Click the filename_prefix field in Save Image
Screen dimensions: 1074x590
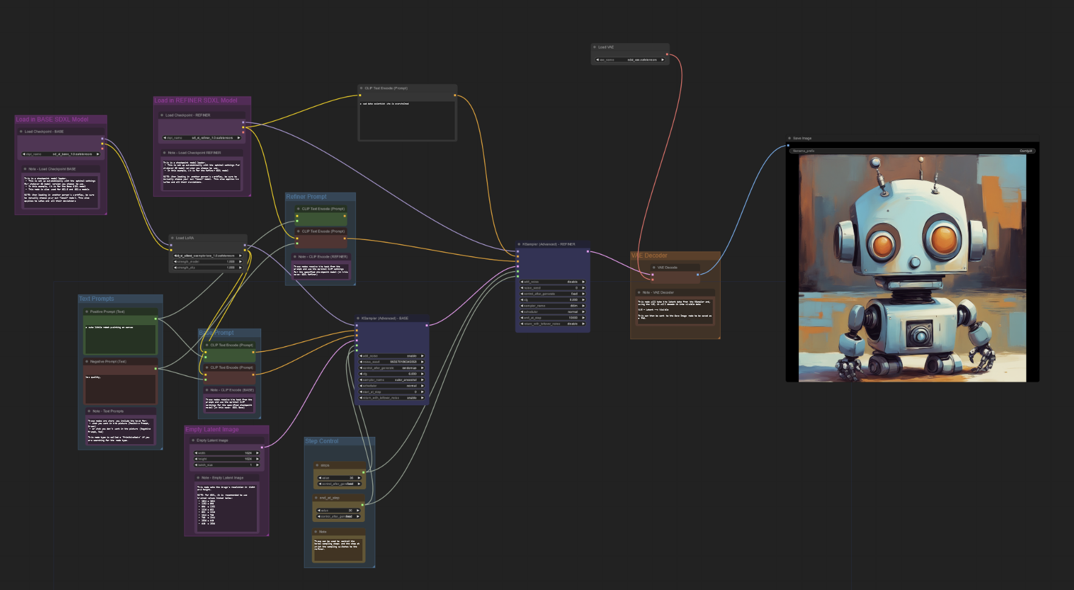[x=912, y=151]
